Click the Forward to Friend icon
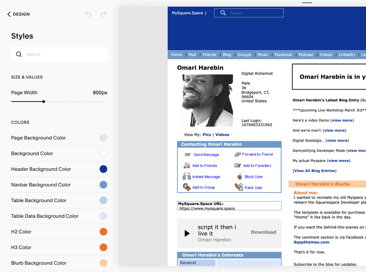 tap(238, 154)
